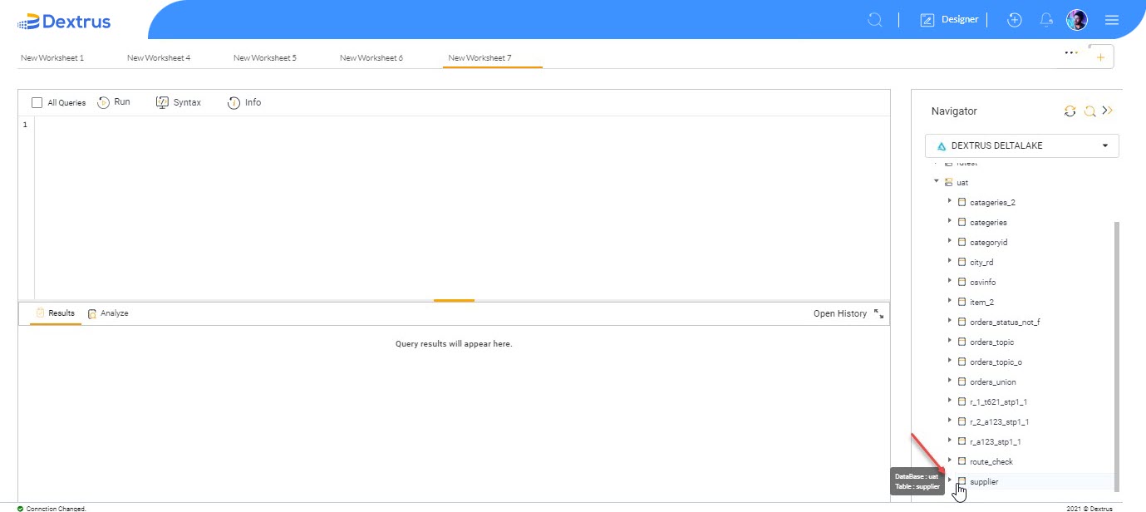Click the Syntax check icon
Image resolution: width=1146 pixels, height=512 pixels.
coord(162,102)
